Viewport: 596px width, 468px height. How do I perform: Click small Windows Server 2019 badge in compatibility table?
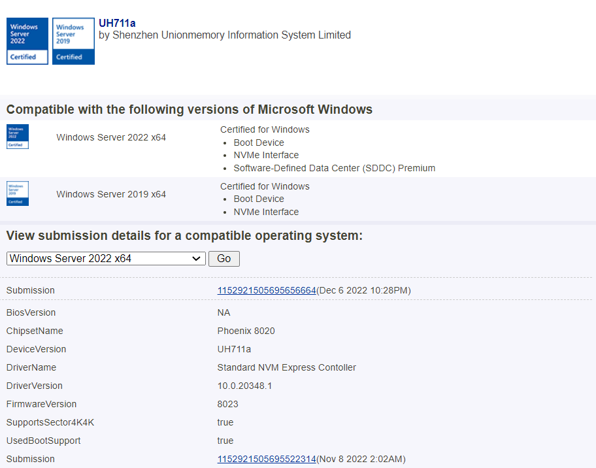coord(18,193)
